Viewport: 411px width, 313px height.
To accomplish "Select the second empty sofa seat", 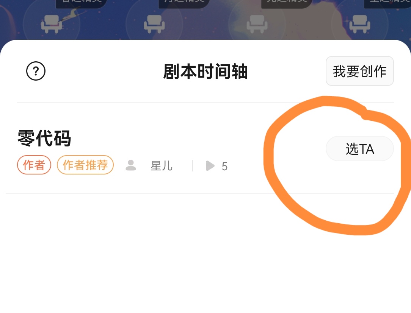I will point(154,24).
